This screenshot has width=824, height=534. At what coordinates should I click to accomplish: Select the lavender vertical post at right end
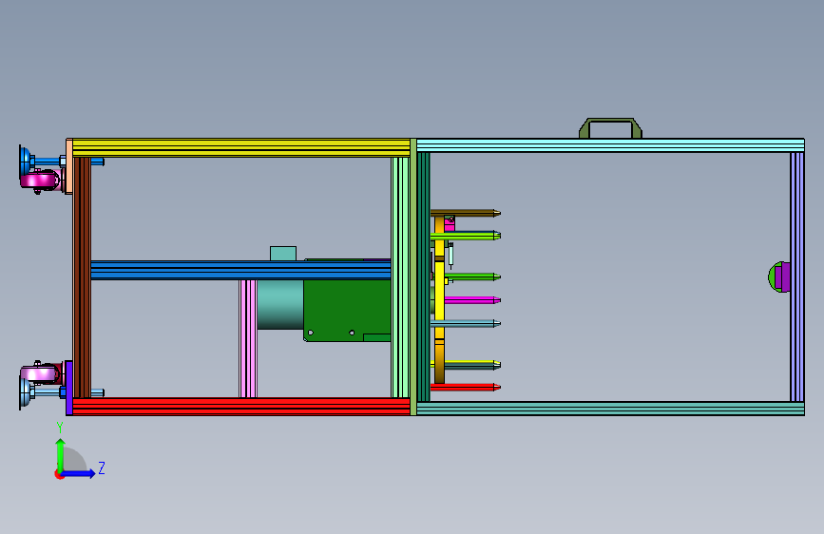[797, 277]
